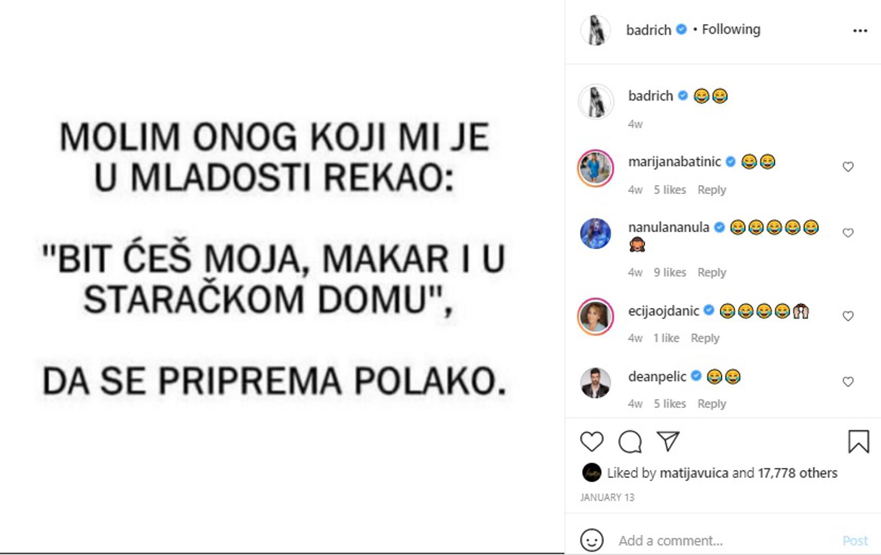Toggle the Following status for badrich
The image size is (881, 555).
(731, 30)
